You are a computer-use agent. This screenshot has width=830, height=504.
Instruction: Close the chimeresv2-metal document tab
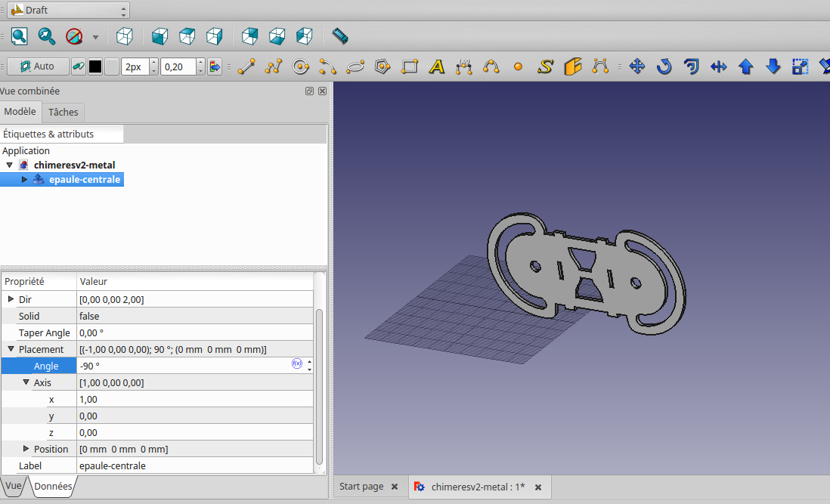pos(537,487)
